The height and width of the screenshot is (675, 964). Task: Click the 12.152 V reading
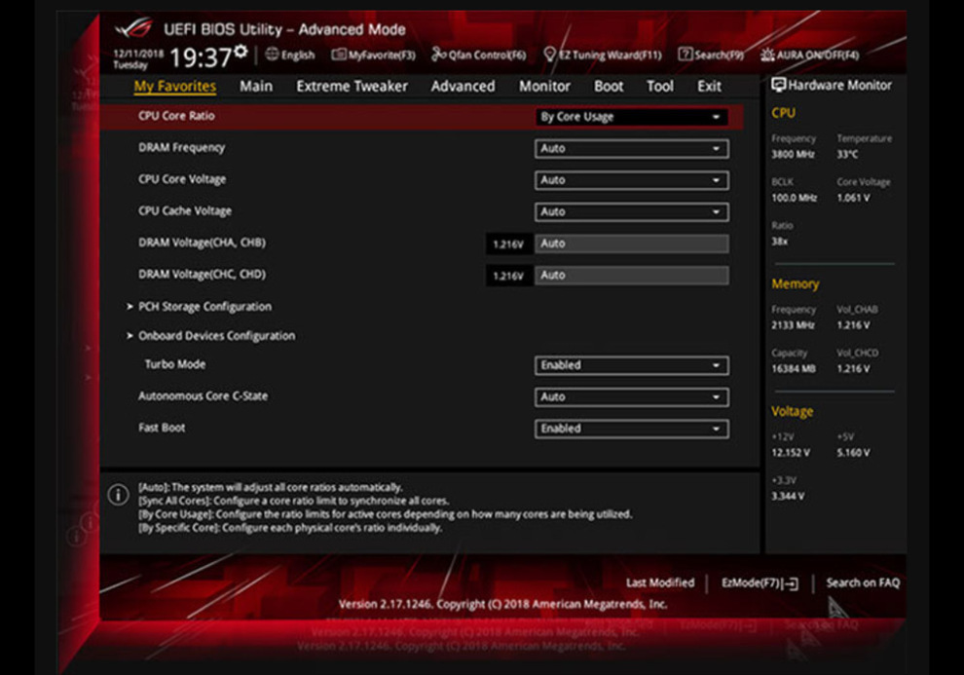[791, 453]
